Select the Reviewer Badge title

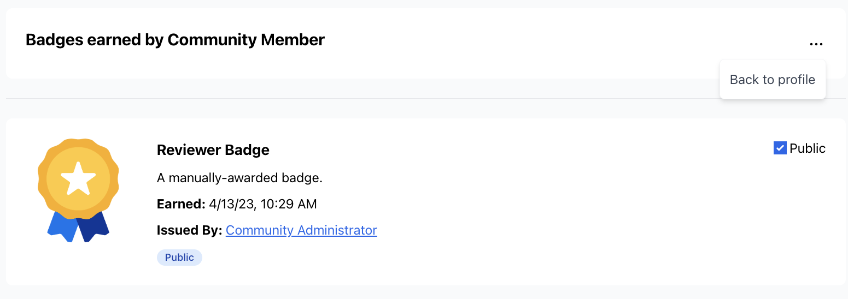(213, 150)
